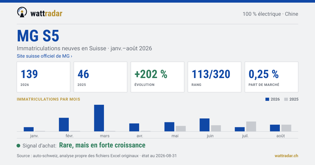Click the févr. axis label

tap(70, 136)
